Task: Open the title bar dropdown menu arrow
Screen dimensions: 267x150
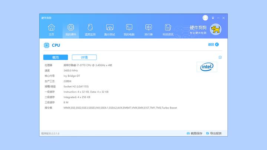Action: [x=213, y=18]
